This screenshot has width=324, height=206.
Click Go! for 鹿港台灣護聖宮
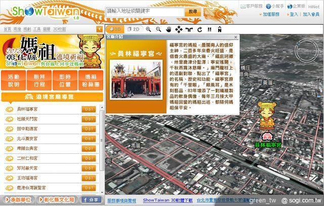tap(89, 188)
